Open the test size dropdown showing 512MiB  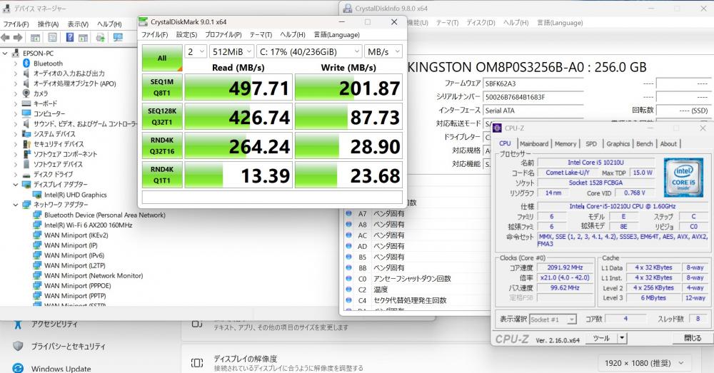[231, 51]
